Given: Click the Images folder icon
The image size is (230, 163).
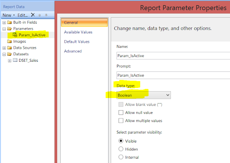Looking at the screenshot, I should point(9,41).
